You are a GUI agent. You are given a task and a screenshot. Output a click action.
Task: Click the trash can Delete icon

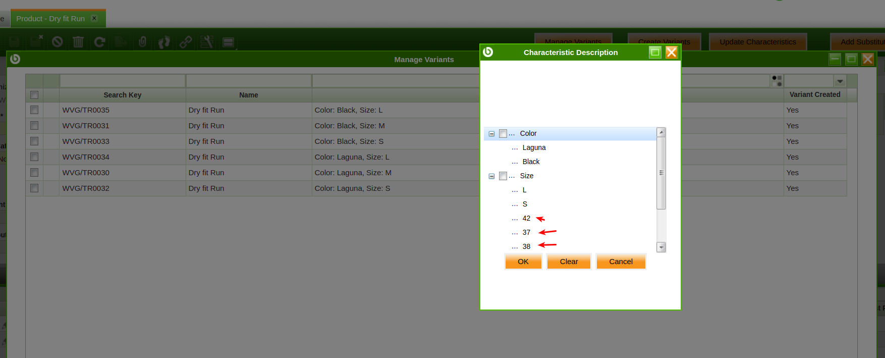pos(78,42)
